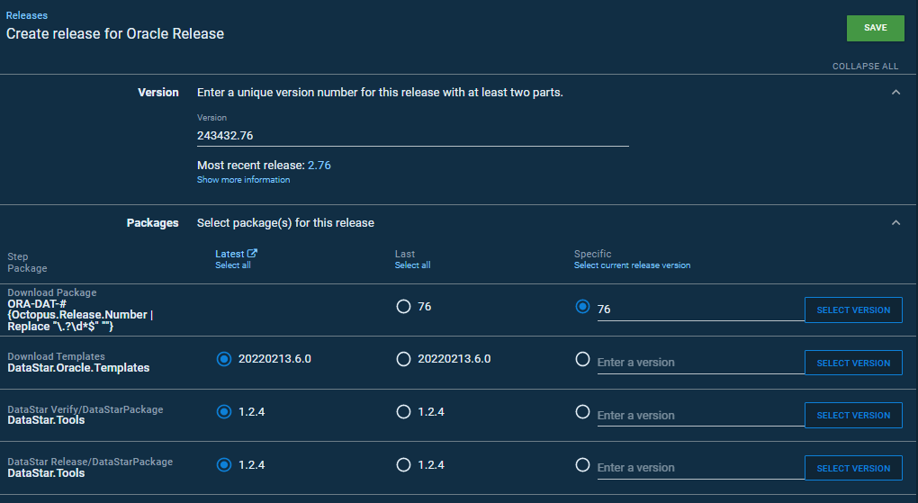Select Specific radio for DataStar Verify step
The image size is (918, 503).
coord(582,412)
